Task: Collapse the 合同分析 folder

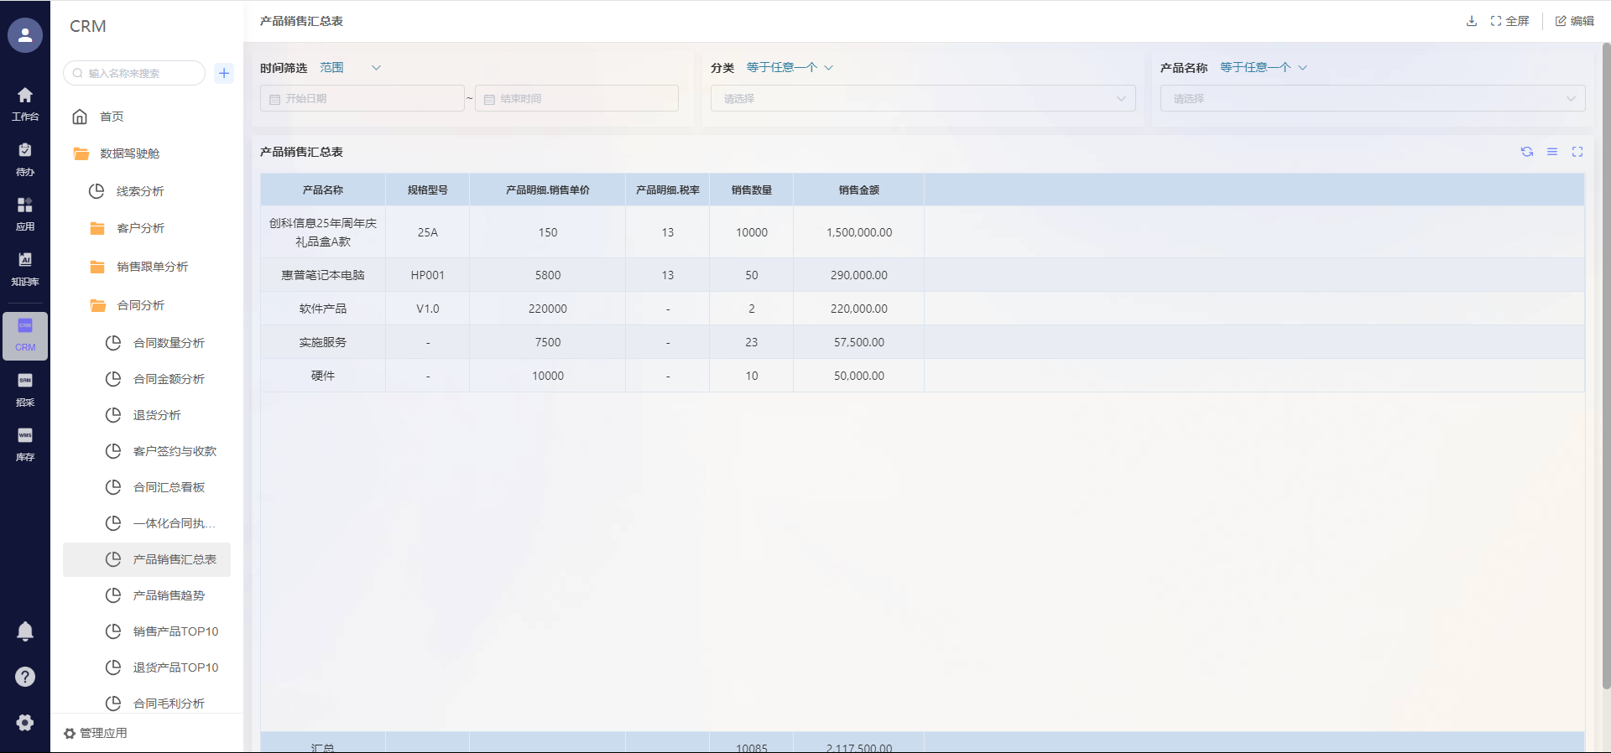Action: click(140, 305)
